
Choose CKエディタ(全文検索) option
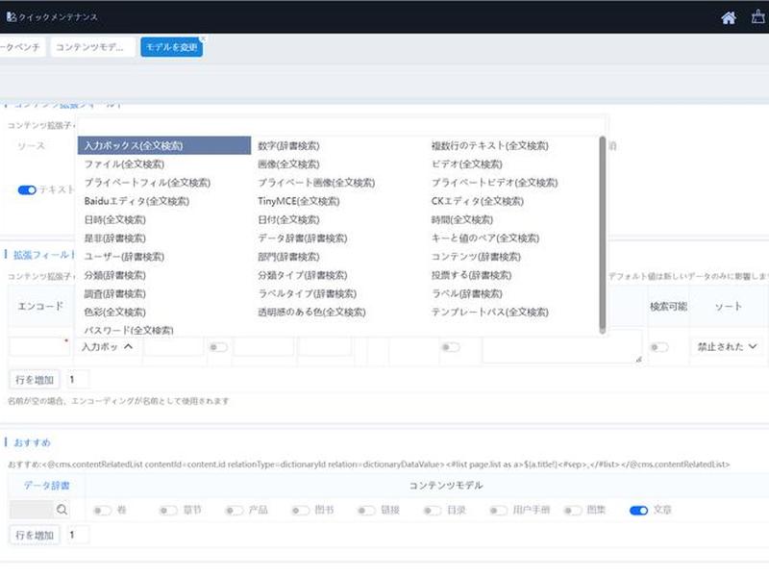click(477, 201)
